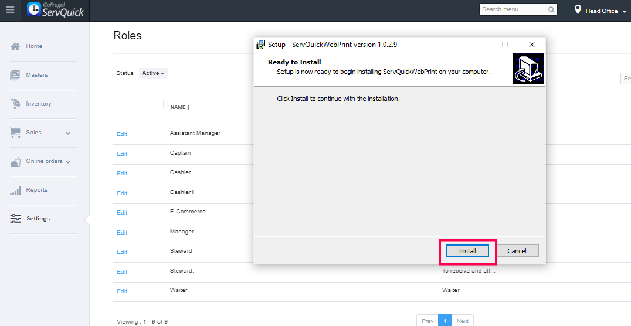Cancel the ServQuickWebPrint setup
The image size is (631, 326).
click(517, 251)
